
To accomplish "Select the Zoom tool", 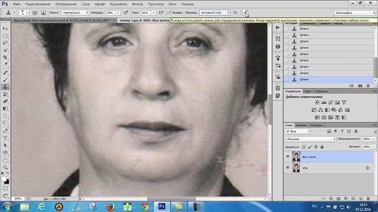I will point(5,167).
